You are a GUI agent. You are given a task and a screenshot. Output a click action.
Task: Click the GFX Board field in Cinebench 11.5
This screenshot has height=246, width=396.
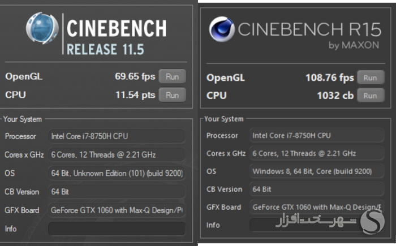coord(117,210)
